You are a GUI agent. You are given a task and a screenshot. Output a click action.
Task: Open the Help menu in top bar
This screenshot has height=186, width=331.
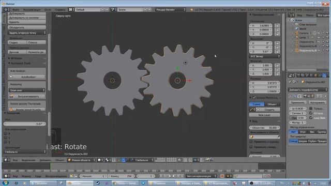pyautogui.click(x=60, y=10)
